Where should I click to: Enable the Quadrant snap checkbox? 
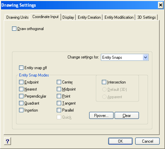(x=21, y=103)
